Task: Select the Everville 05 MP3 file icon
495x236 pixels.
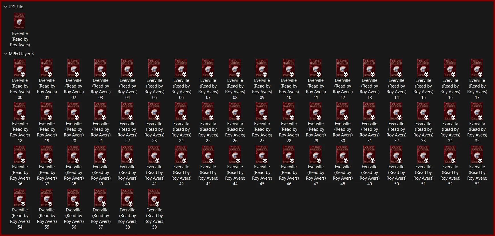Action: [x=154, y=68]
